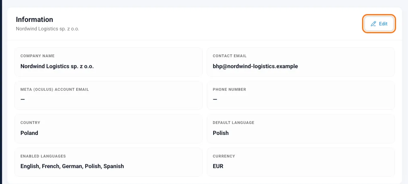The image size is (408, 184).
Task: Click the META (OCULUS) ACCOUNT EMAIL label
Action: coord(55,89)
